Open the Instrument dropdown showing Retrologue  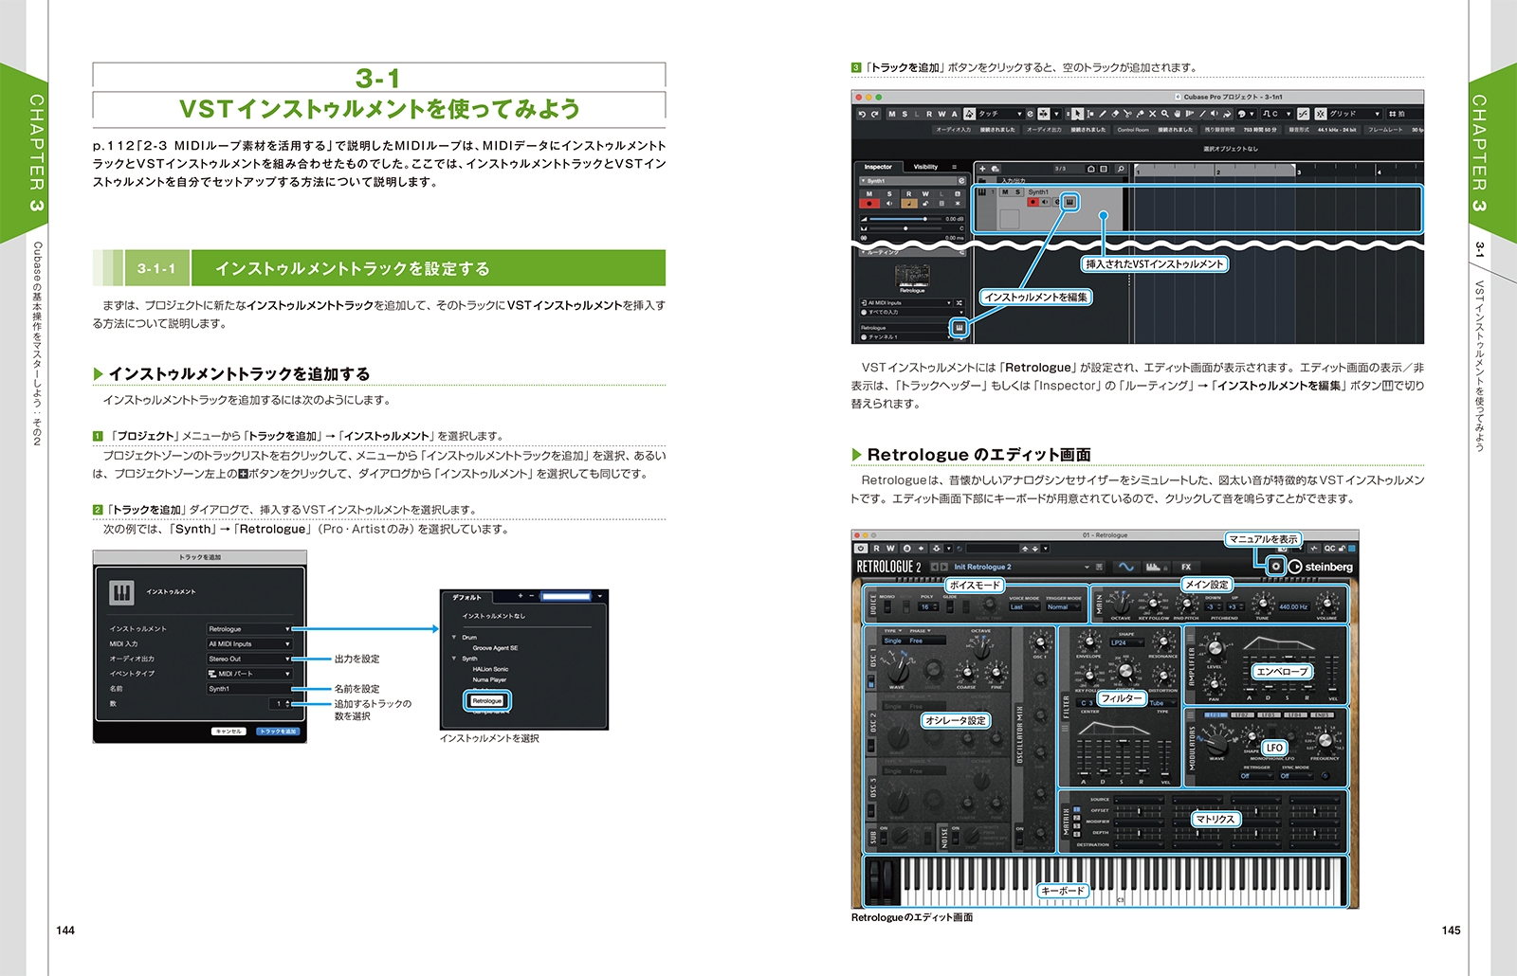[249, 629]
